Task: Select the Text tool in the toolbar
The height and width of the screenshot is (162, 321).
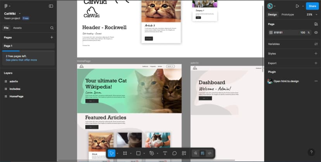Action: tap(165, 153)
